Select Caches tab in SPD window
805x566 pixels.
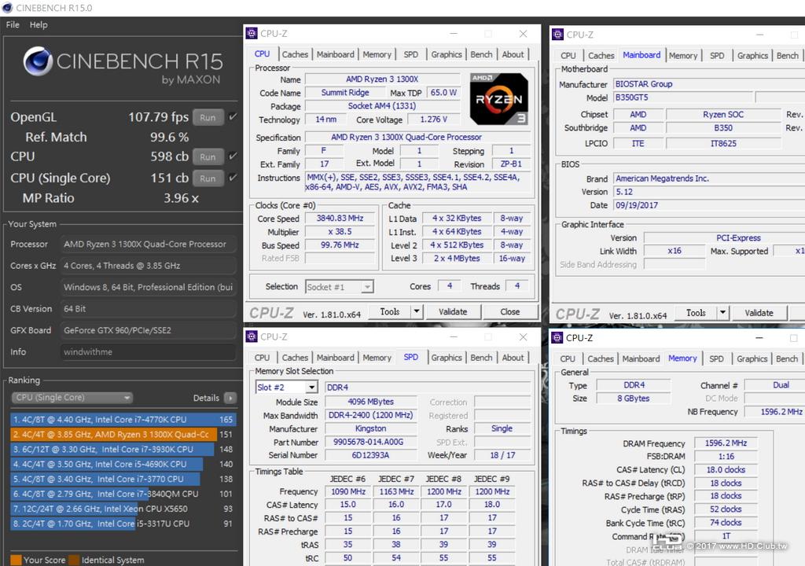pos(295,358)
